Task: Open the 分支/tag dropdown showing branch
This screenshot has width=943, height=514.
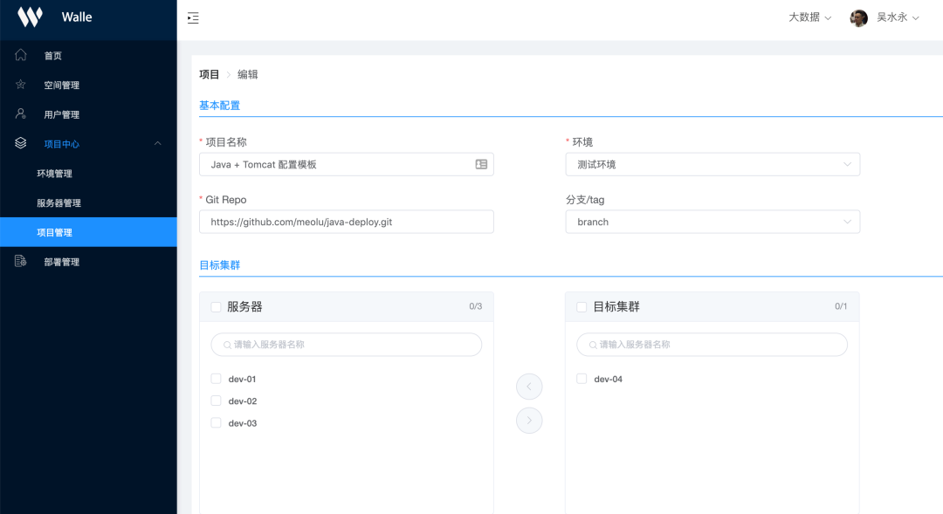Action: pos(712,222)
